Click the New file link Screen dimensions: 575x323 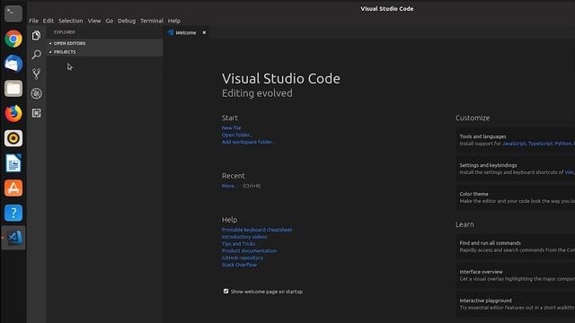tap(231, 127)
